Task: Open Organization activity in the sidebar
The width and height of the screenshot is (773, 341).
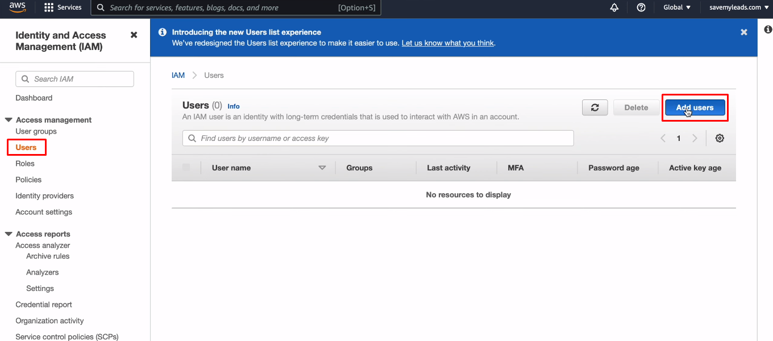Action: [x=49, y=321]
